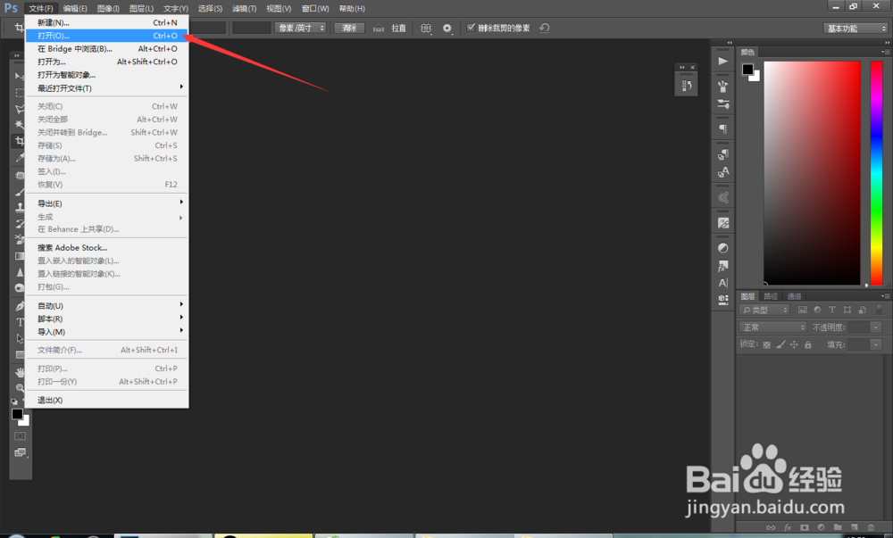
Task: Toggle lock position move icon
Action: click(x=794, y=344)
